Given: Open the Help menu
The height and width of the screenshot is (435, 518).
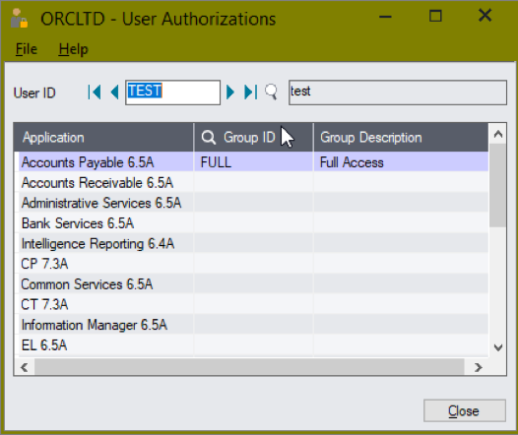Looking at the screenshot, I should [x=73, y=49].
